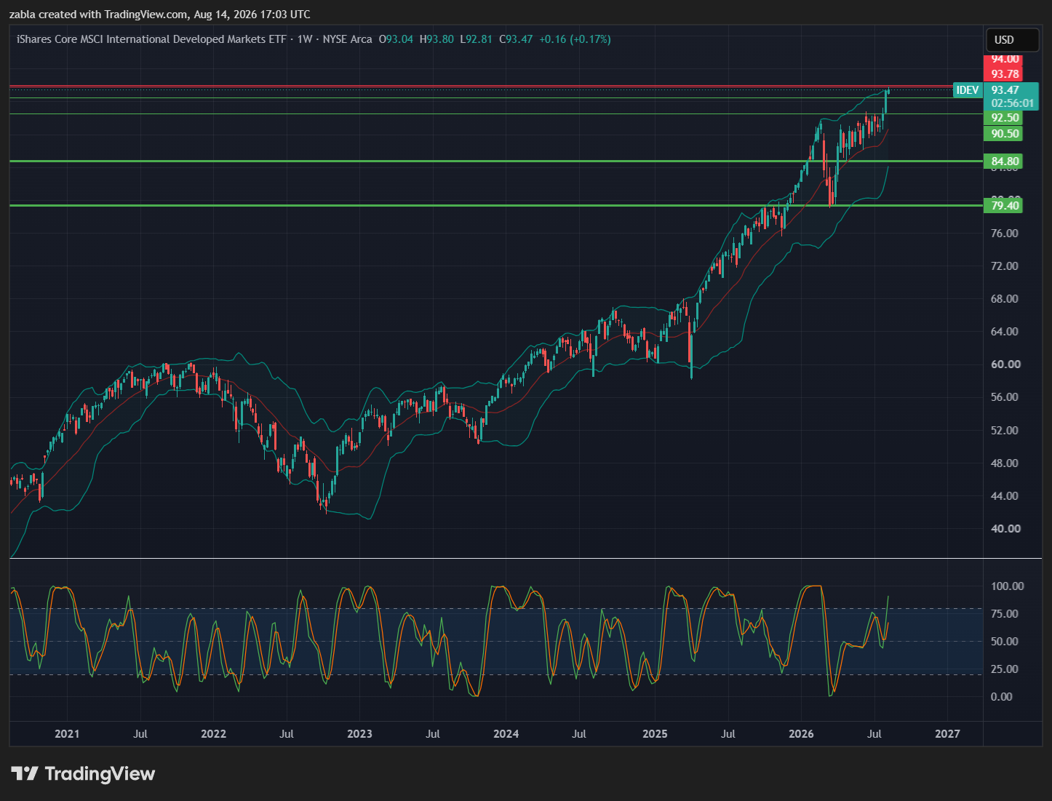Screen dimensions: 1052x801
Task: Click the 60.00 price scale label
Action: click(x=1005, y=364)
